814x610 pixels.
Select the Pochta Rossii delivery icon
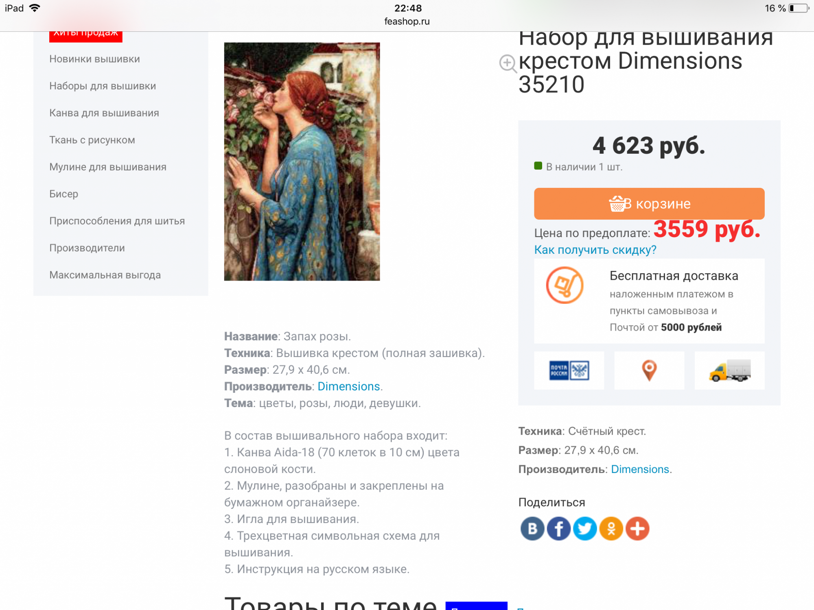click(x=569, y=370)
